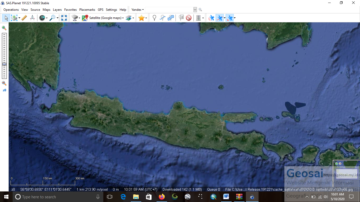Image resolution: width=360 pixels, height=202 pixels.
Task: Click the taskbar search box
Action: tap(58, 197)
